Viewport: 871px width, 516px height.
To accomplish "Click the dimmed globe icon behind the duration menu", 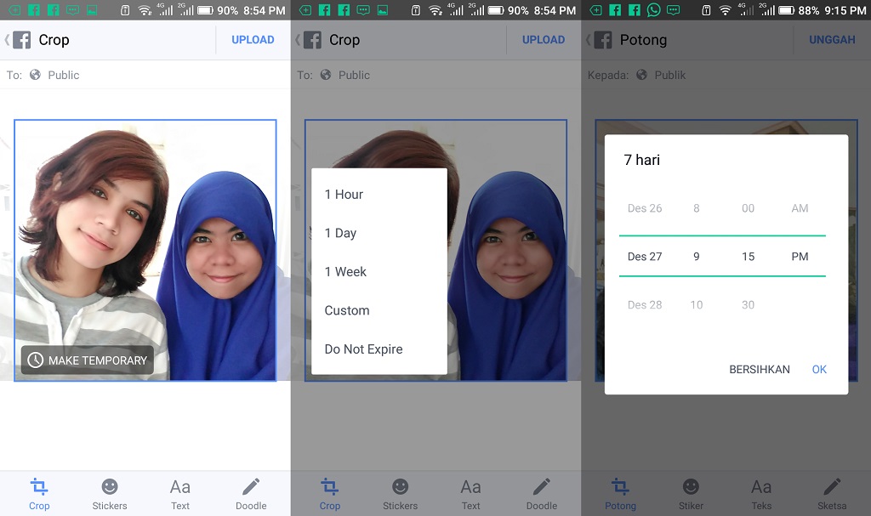I will coord(326,75).
